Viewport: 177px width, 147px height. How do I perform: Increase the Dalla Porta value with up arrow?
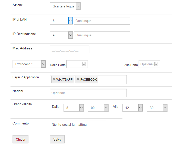tap(84, 63)
